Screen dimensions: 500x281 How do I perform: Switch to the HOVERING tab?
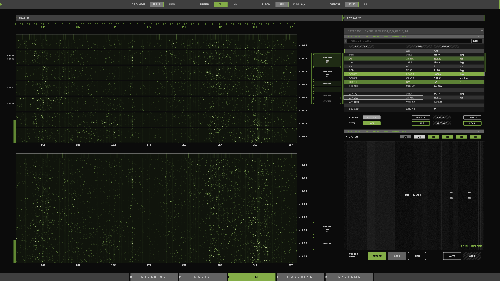tap(300, 277)
